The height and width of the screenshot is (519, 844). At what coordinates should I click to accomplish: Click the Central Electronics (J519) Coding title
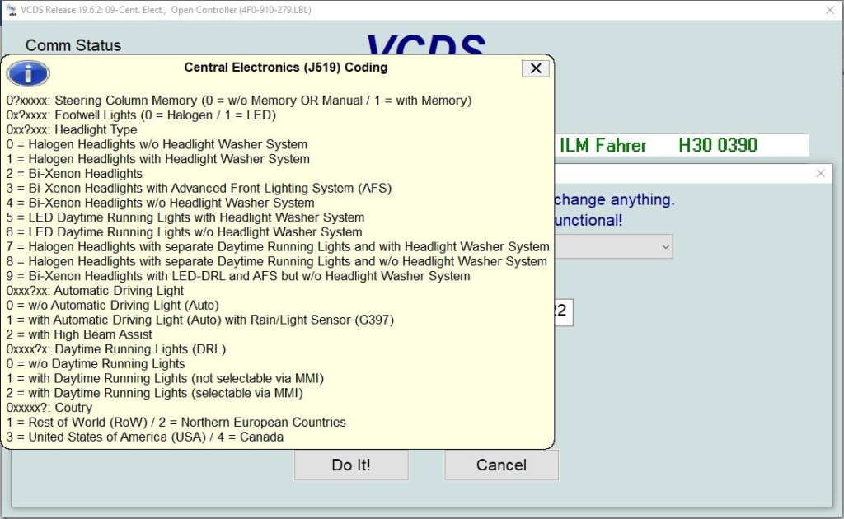(x=286, y=68)
